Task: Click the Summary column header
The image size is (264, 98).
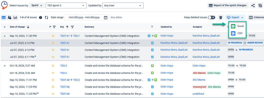Action: click(89, 27)
